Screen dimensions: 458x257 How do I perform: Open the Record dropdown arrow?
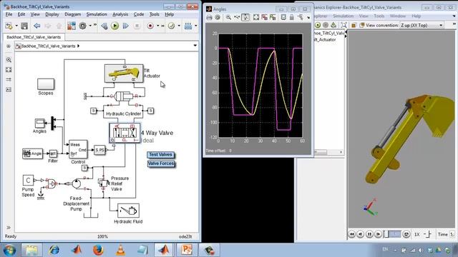[157, 26]
